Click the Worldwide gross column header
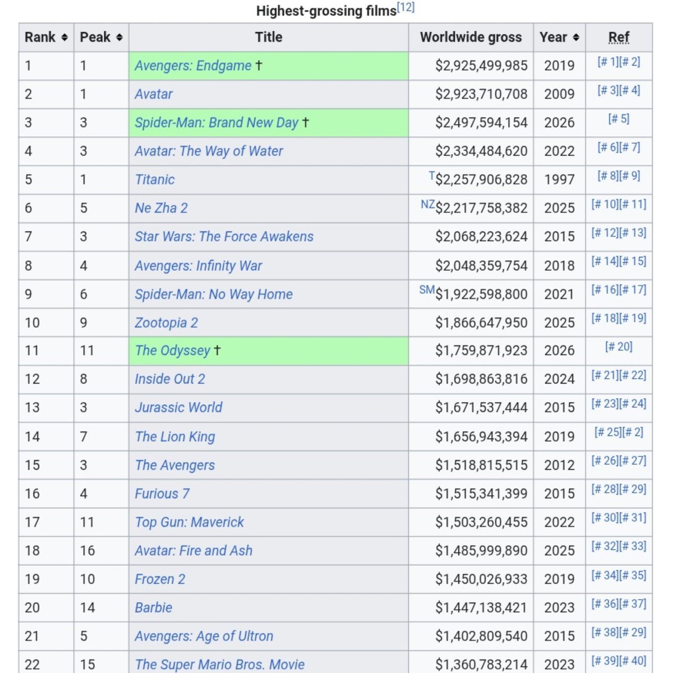The image size is (673, 673). [x=471, y=38]
